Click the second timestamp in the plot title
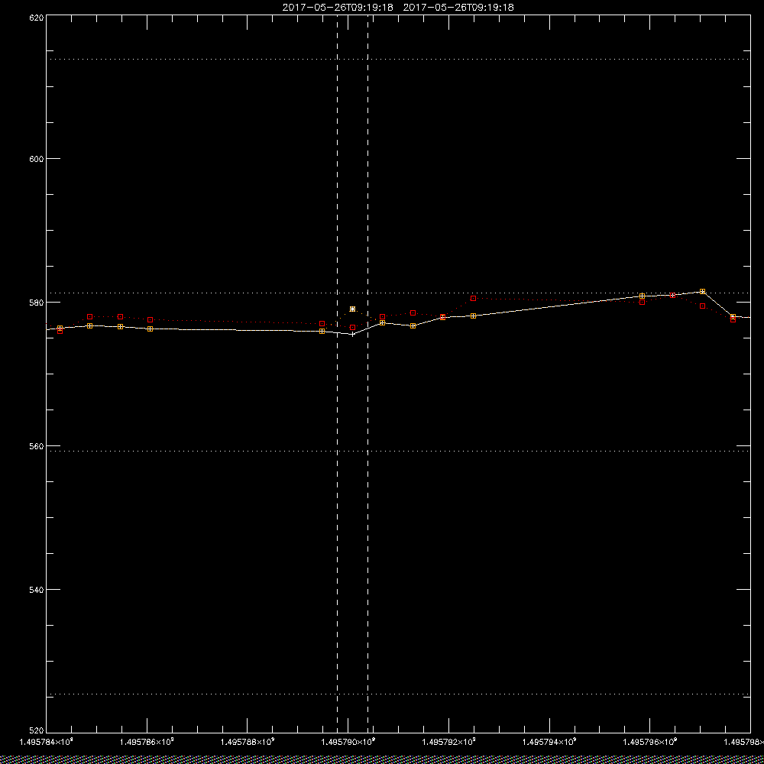764x764 pixels. coord(458,8)
